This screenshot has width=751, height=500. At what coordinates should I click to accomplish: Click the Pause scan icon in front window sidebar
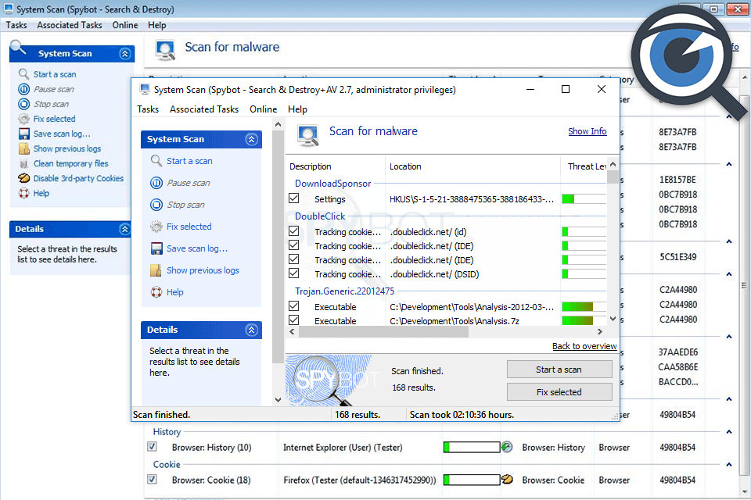(156, 183)
